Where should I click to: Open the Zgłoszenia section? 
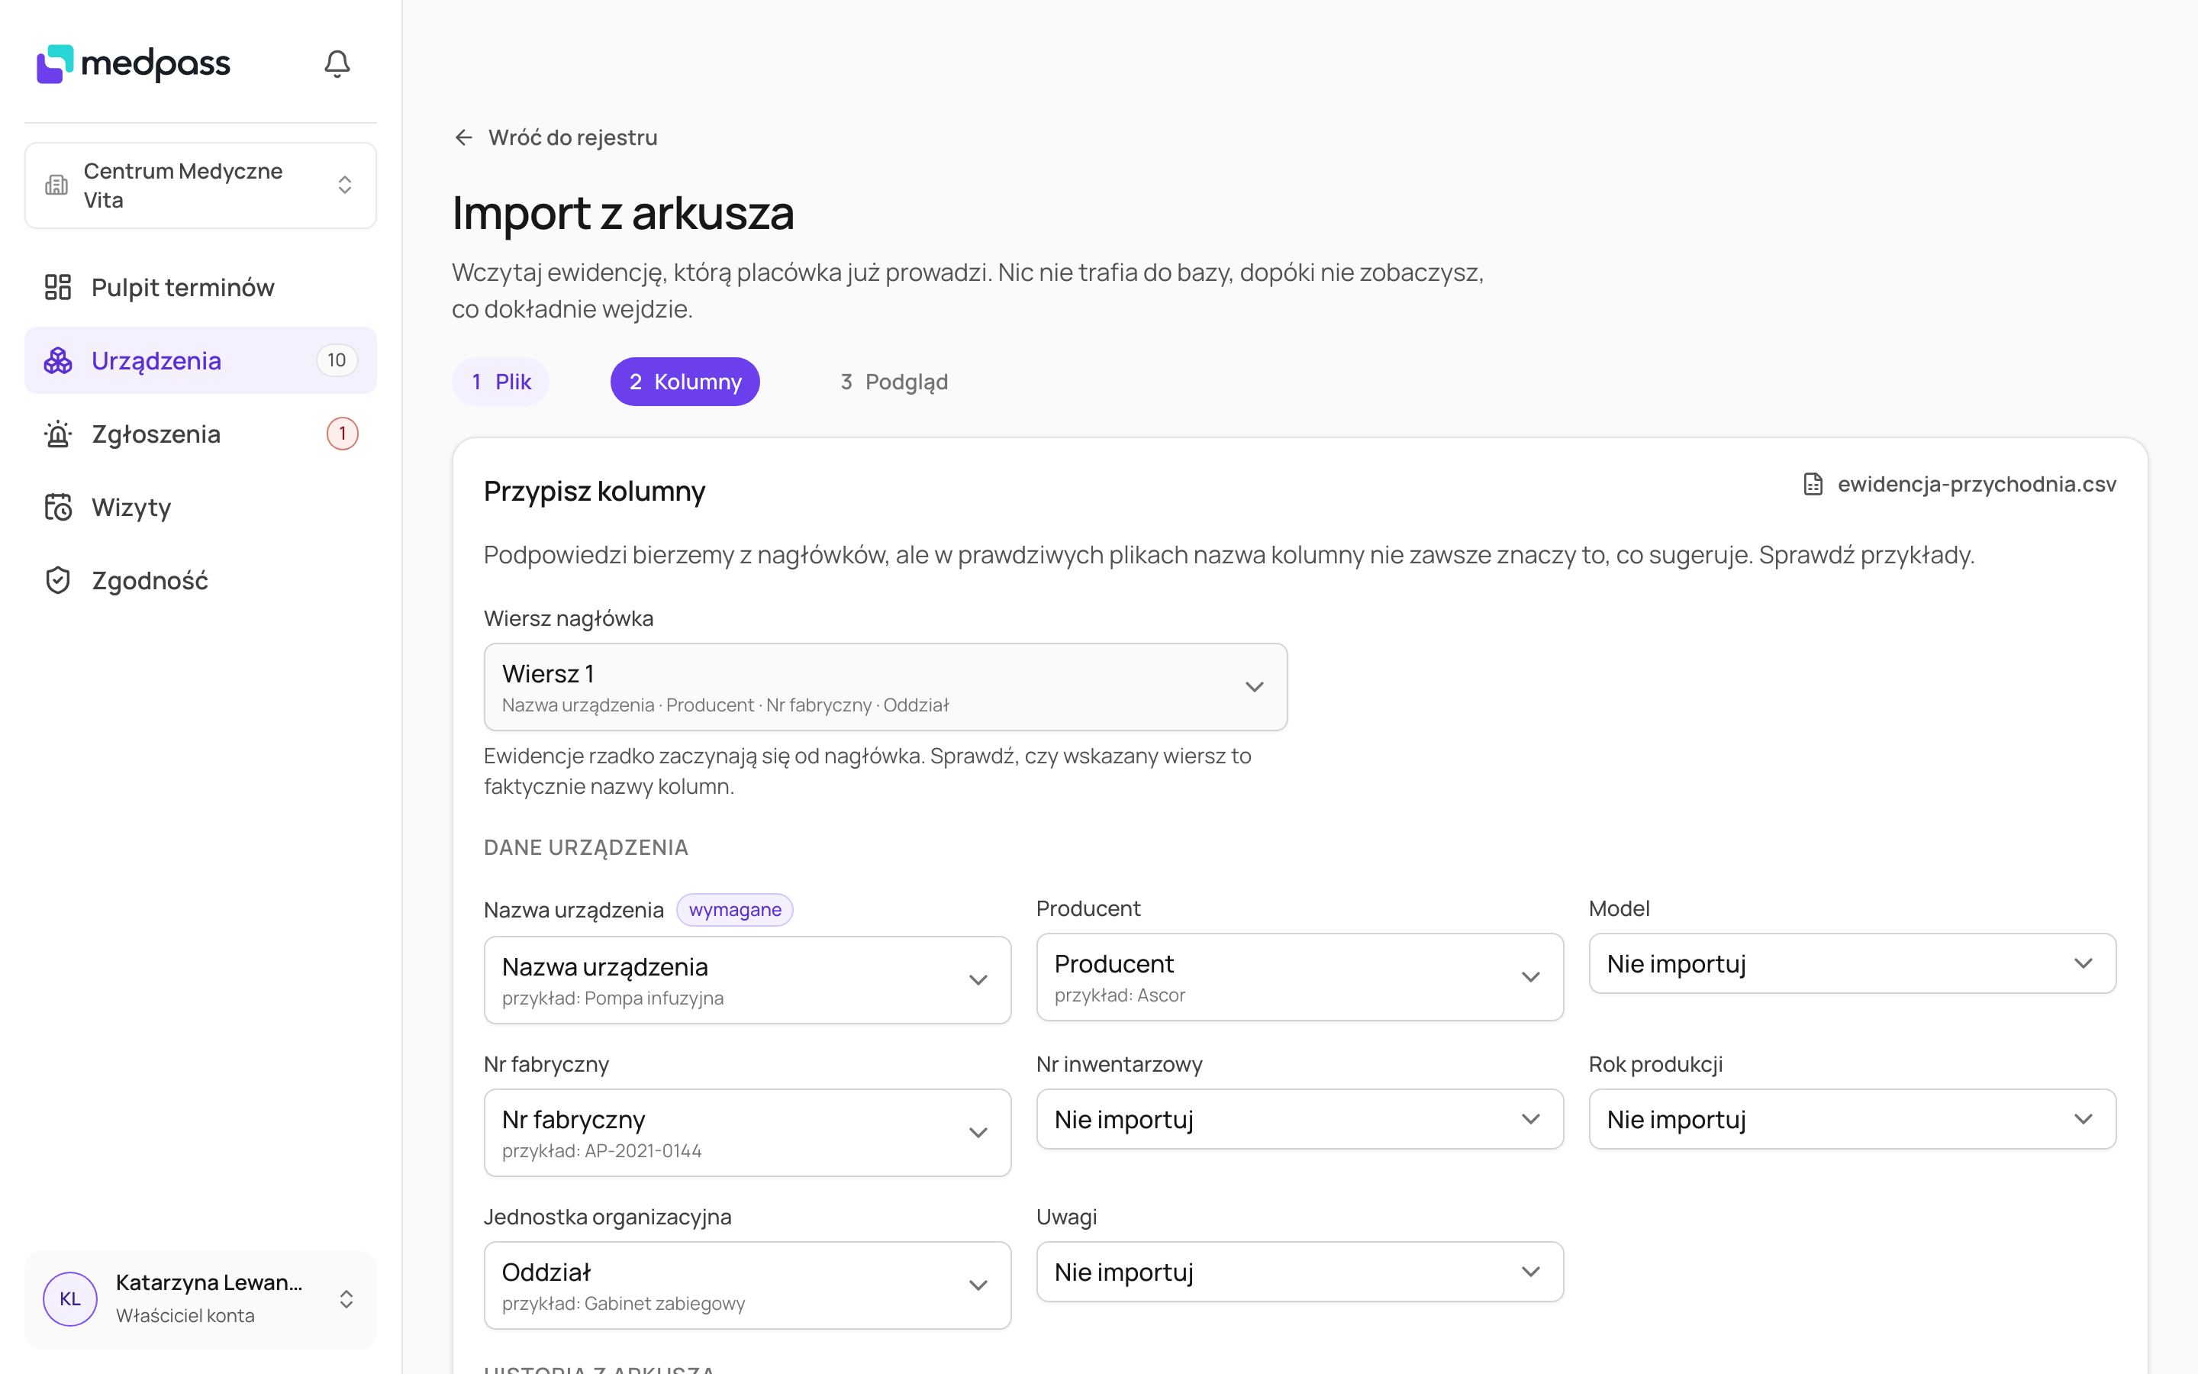[201, 434]
